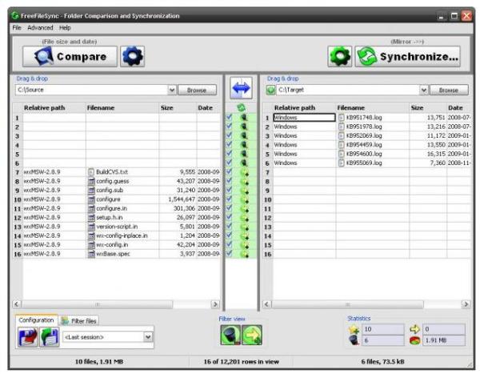Screen dimensions: 480x374
Task: Expand the C:\Source folder dropdown
Action: click(172, 90)
